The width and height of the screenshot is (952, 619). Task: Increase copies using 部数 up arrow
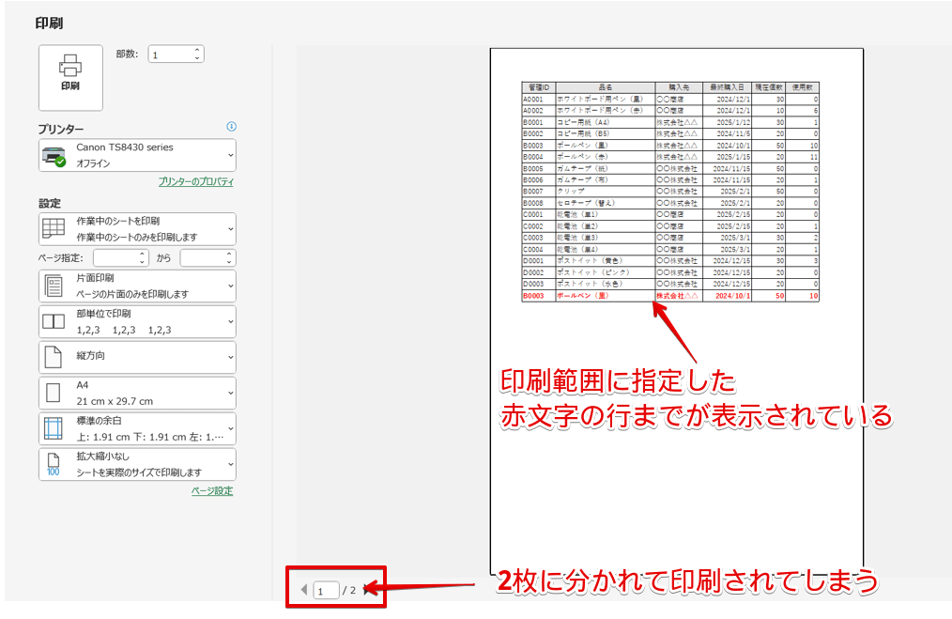198,49
